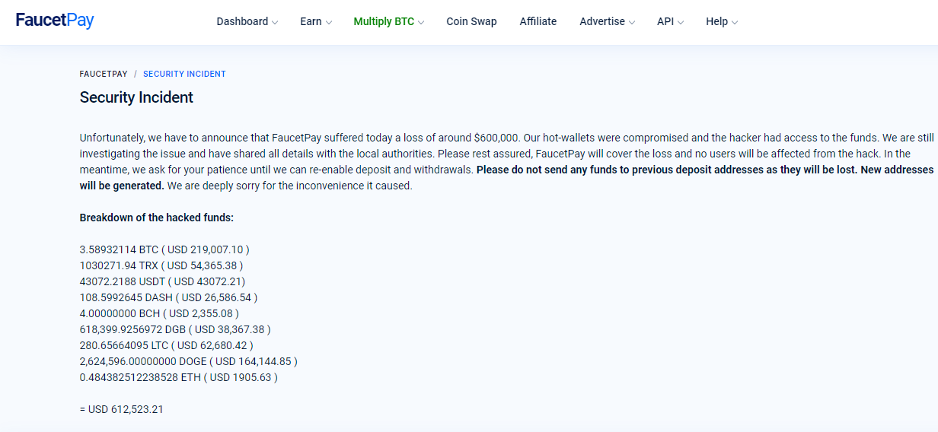The width and height of the screenshot is (938, 432).
Task: Click the chevron beside Multiply BTC
Action: click(x=421, y=22)
